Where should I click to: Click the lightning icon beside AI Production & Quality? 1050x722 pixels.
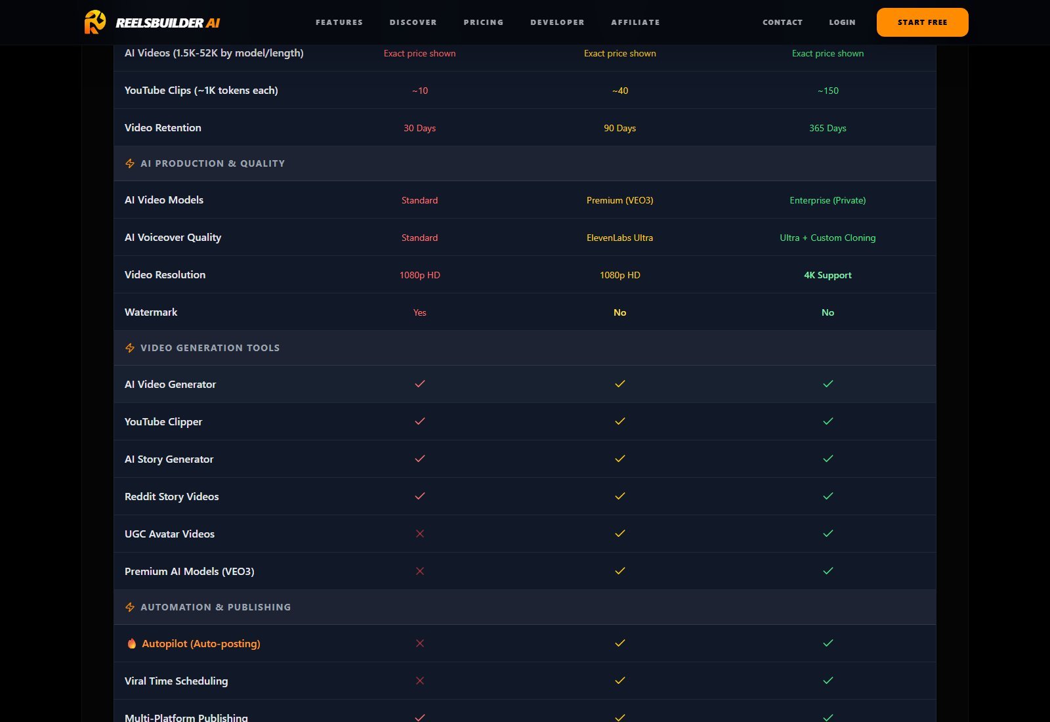pos(130,163)
